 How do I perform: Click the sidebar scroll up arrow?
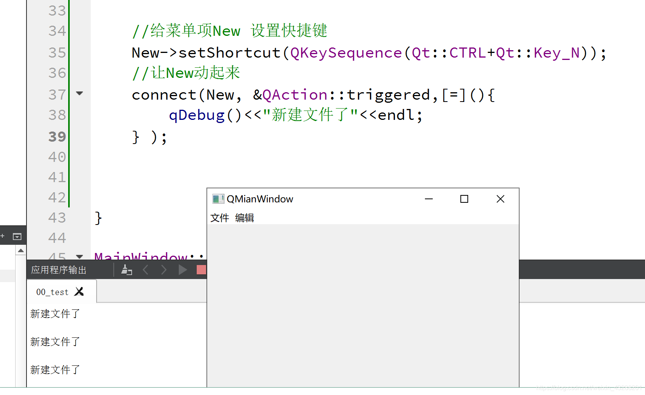click(21, 251)
